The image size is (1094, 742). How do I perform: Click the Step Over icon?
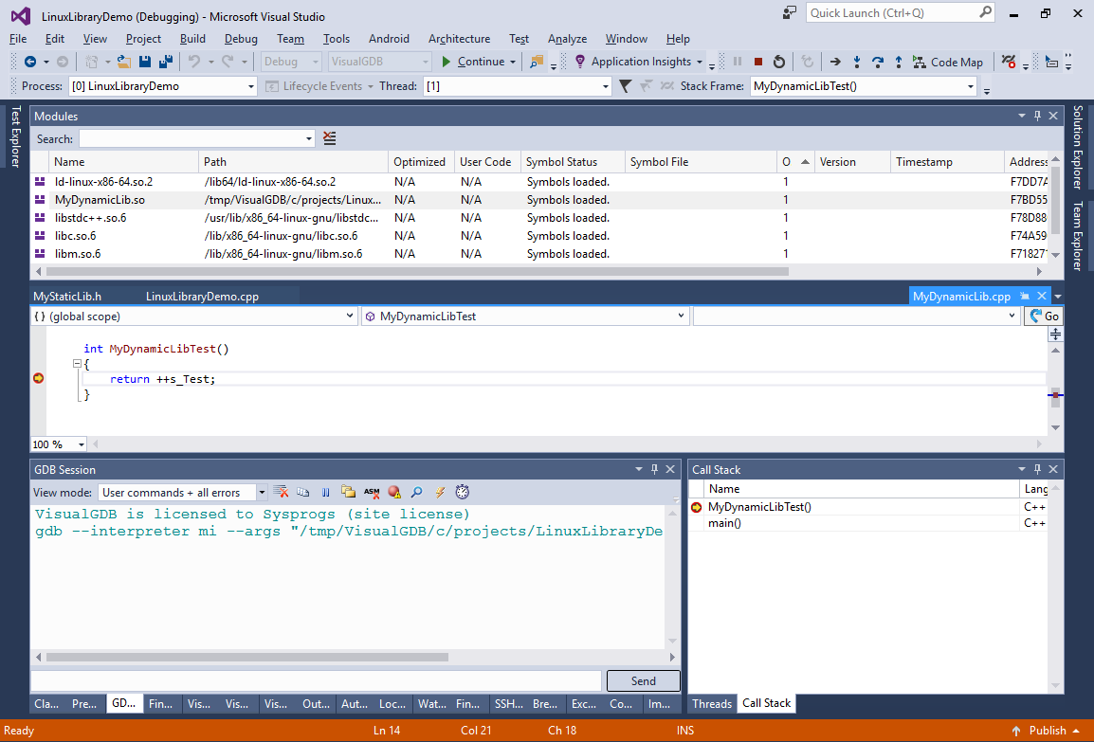pos(878,62)
